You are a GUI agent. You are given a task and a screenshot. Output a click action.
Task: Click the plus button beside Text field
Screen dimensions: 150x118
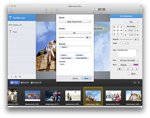pyautogui.click(x=138, y=50)
